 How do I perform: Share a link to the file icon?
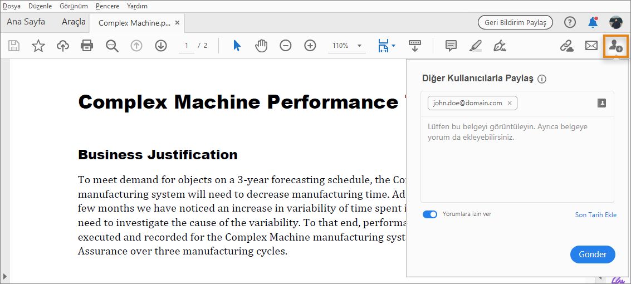point(566,46)
